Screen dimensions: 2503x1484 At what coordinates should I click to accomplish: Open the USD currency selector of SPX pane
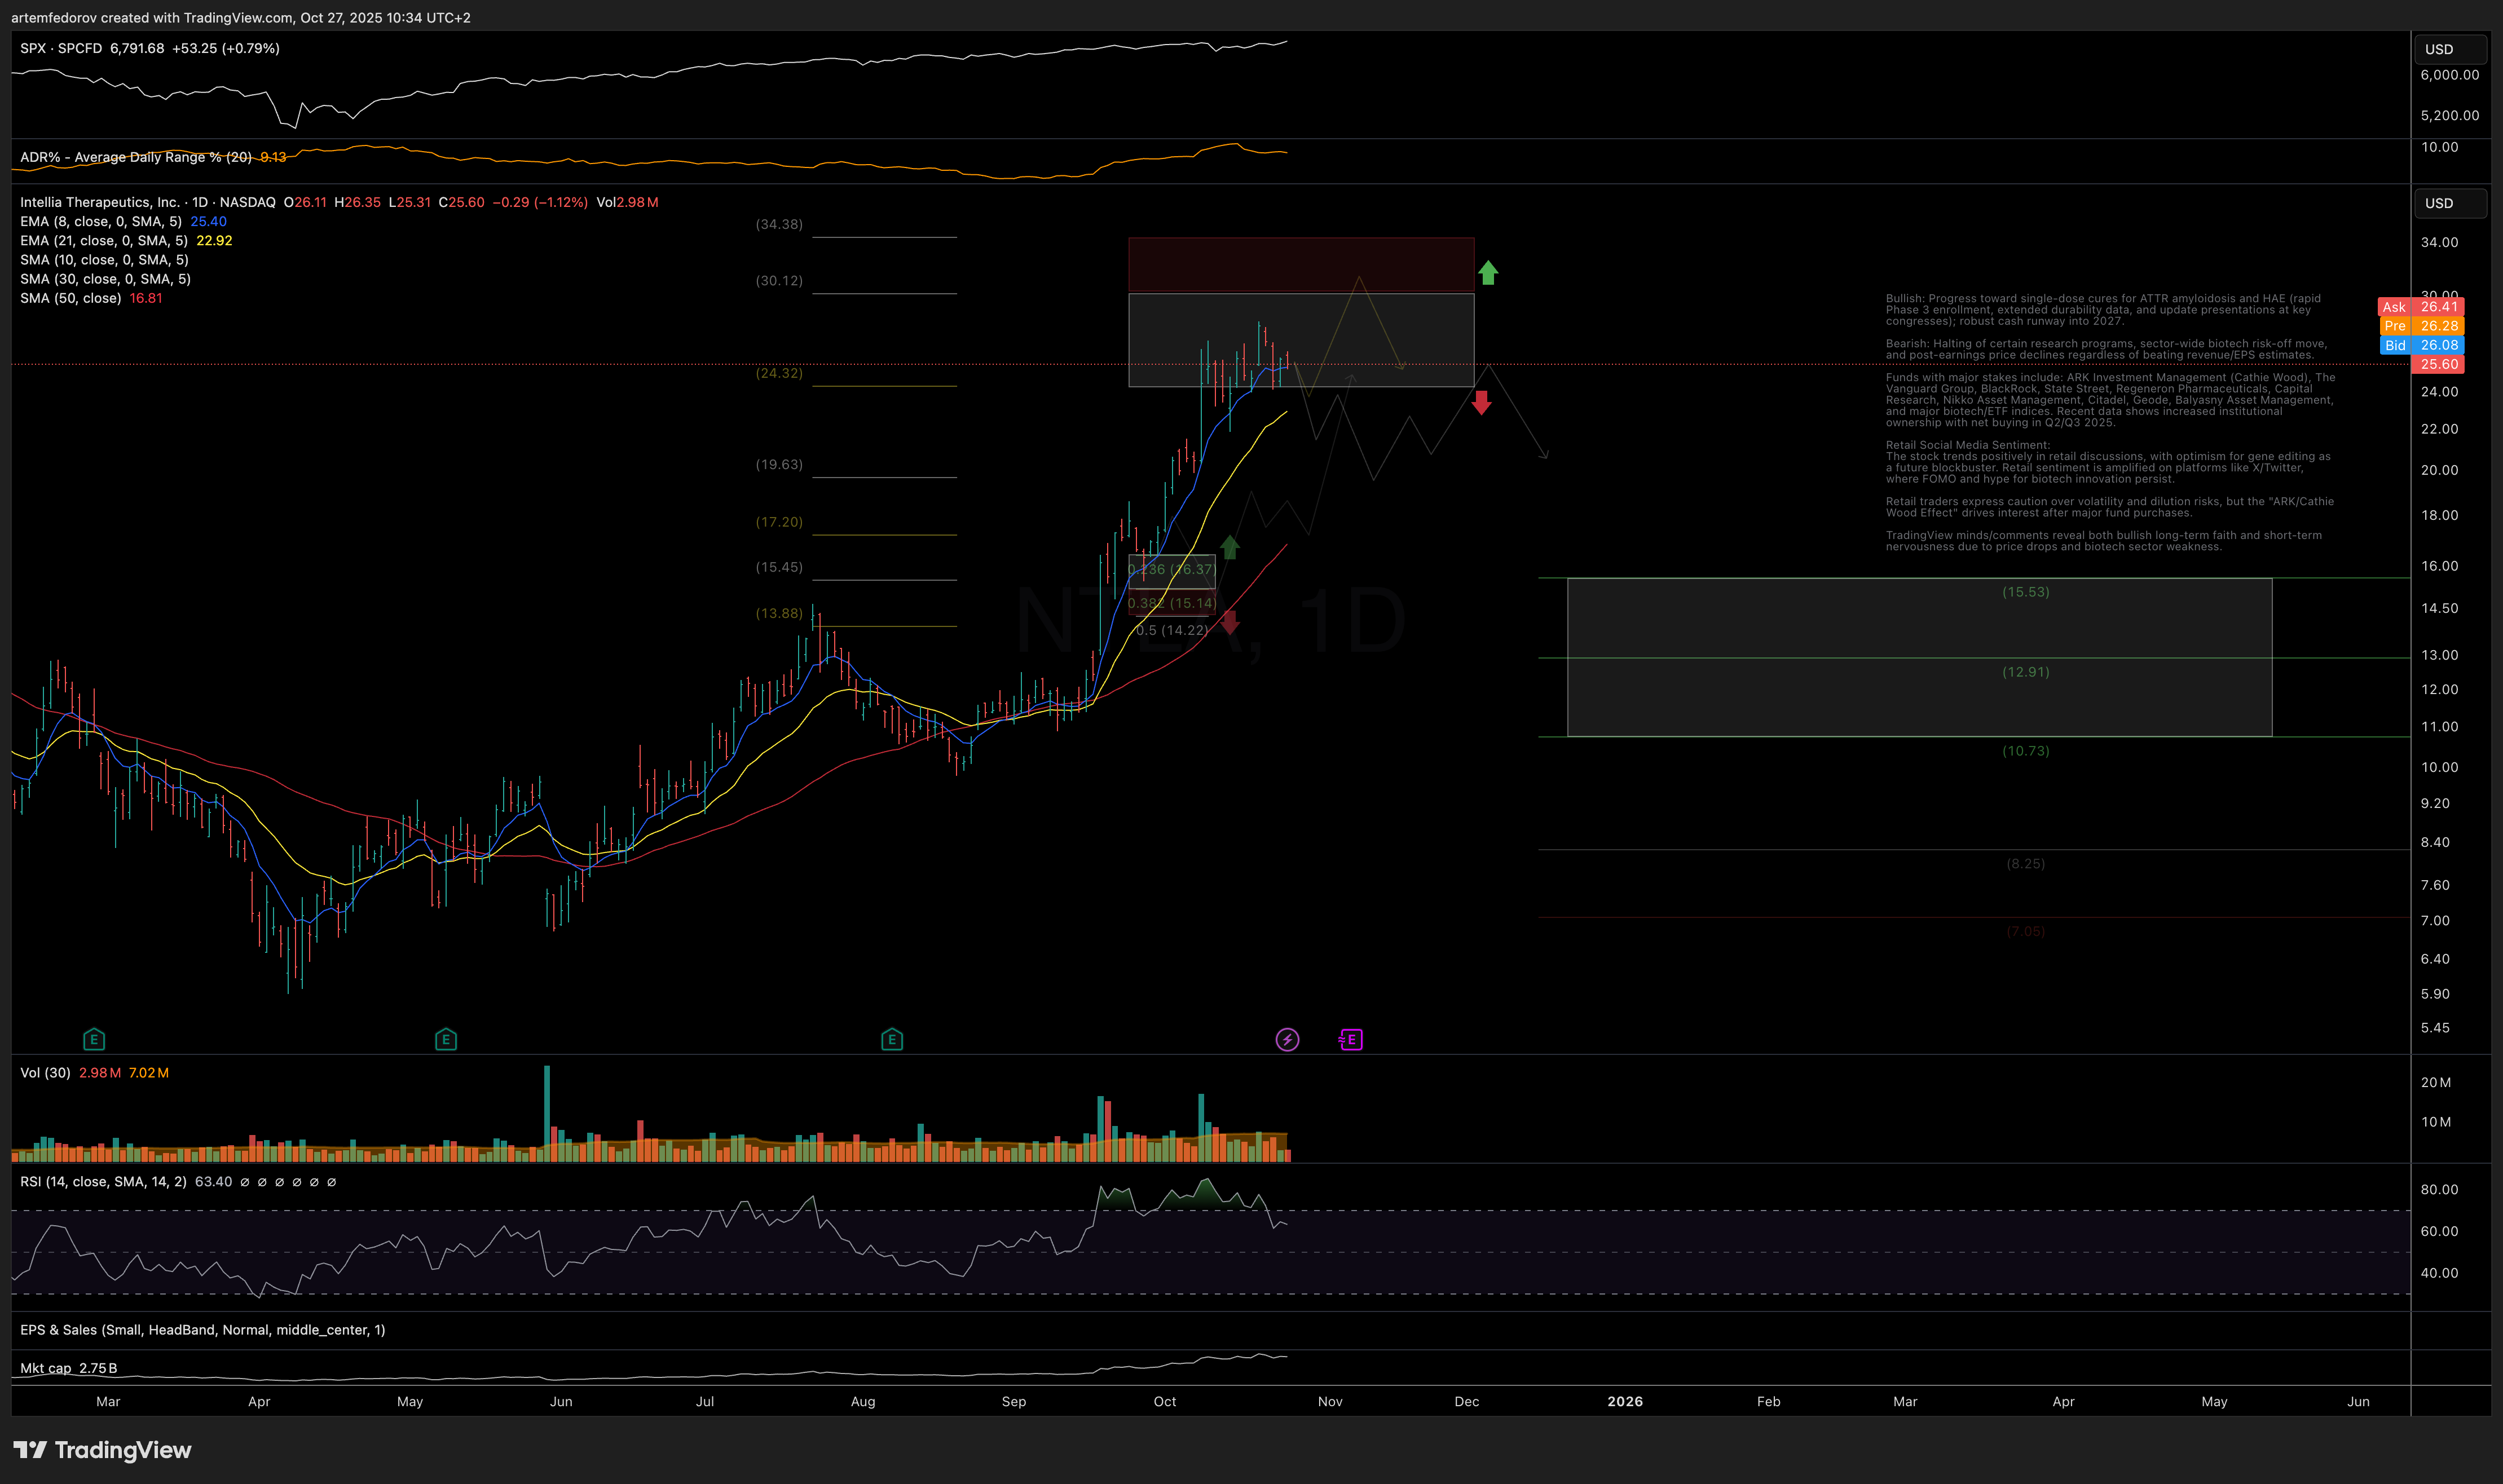2451,49
